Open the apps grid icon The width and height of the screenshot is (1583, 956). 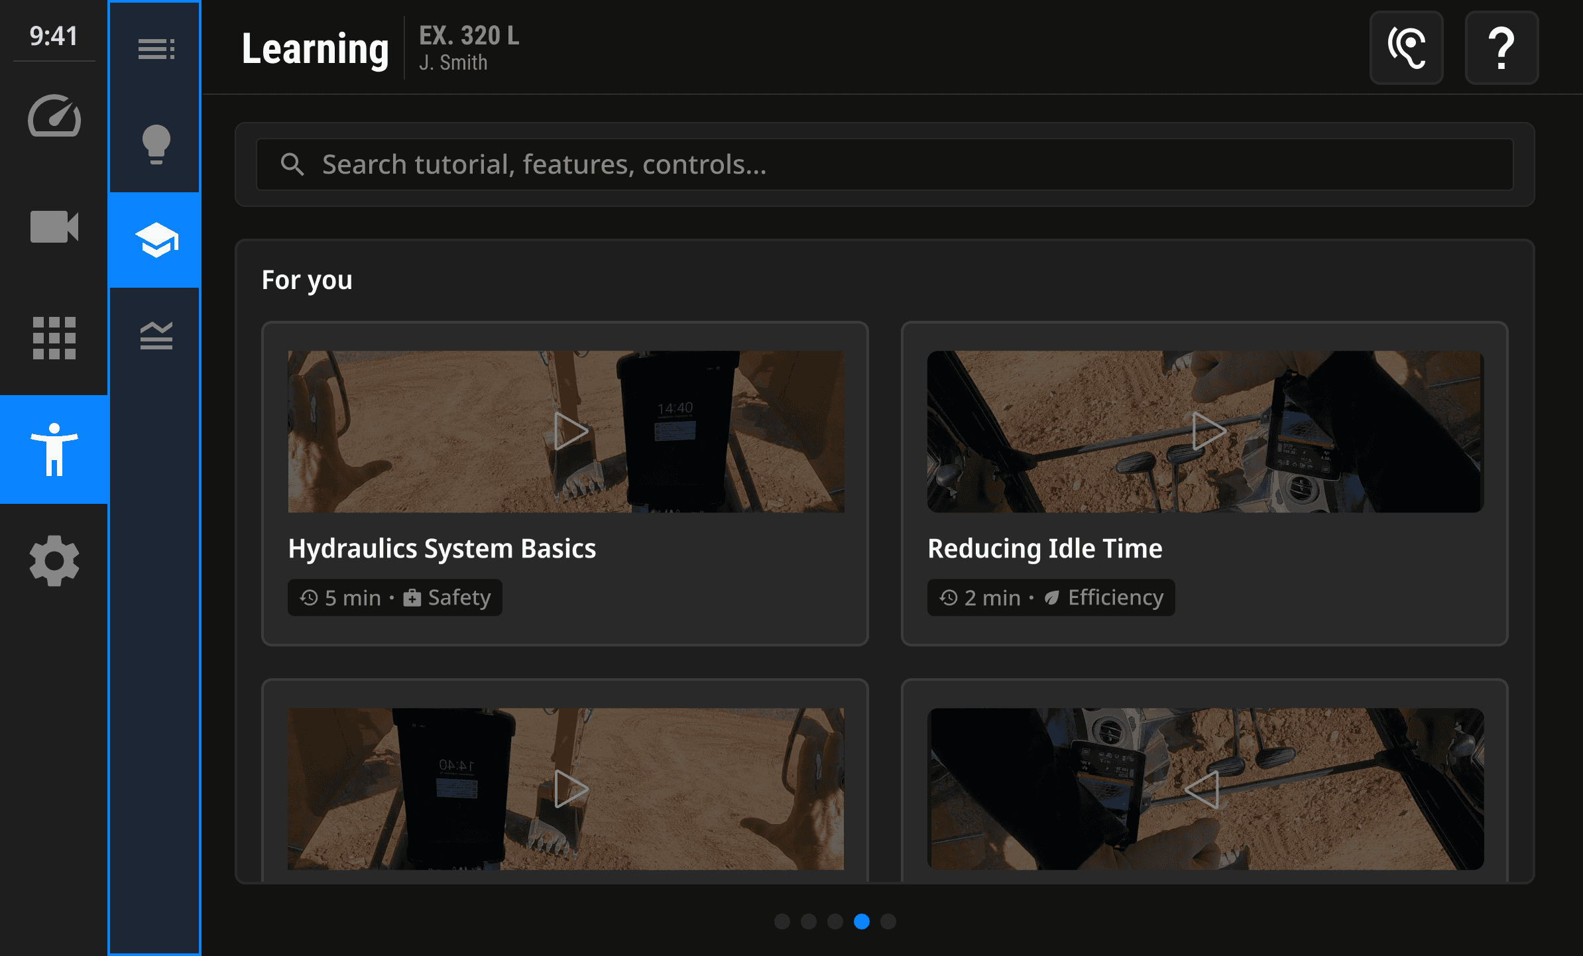54,338
